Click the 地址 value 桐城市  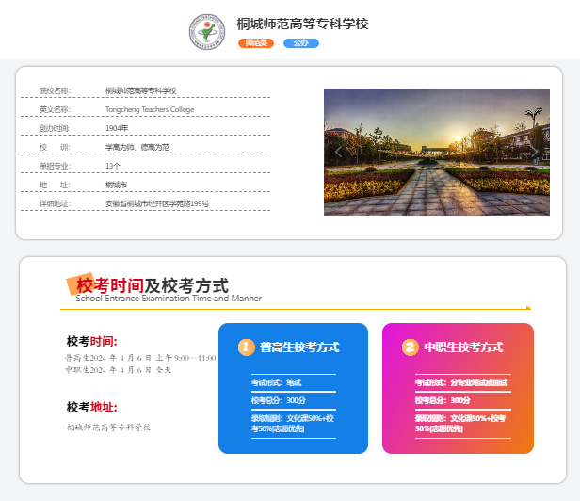[x=116, y=185]
